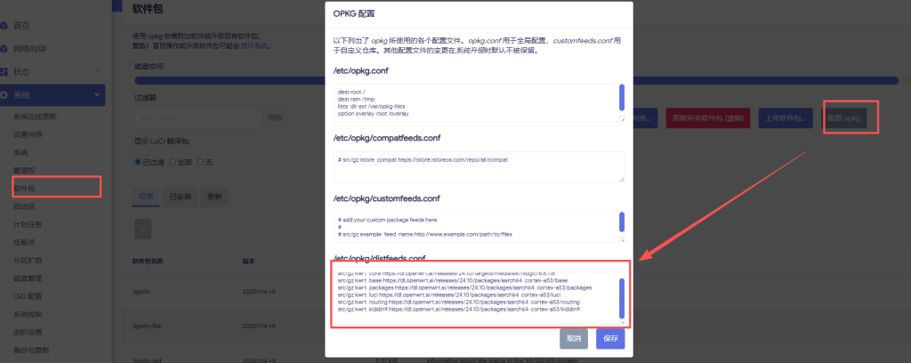Open 首页 in the sidebar

[x=21, y=26]
